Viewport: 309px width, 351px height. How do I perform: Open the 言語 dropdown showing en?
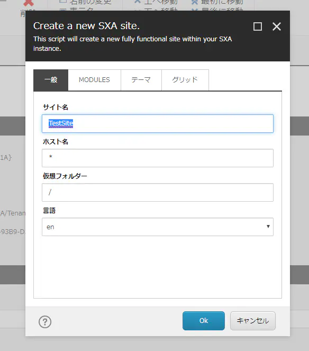point(158,227)
